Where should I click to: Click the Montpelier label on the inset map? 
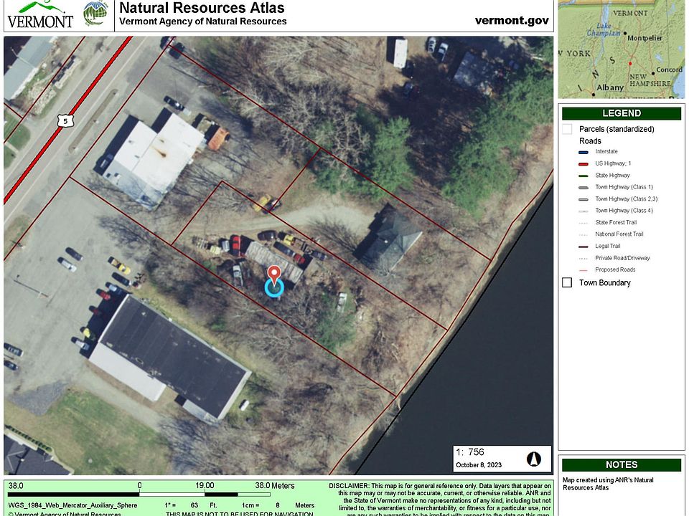coord(645,38)
